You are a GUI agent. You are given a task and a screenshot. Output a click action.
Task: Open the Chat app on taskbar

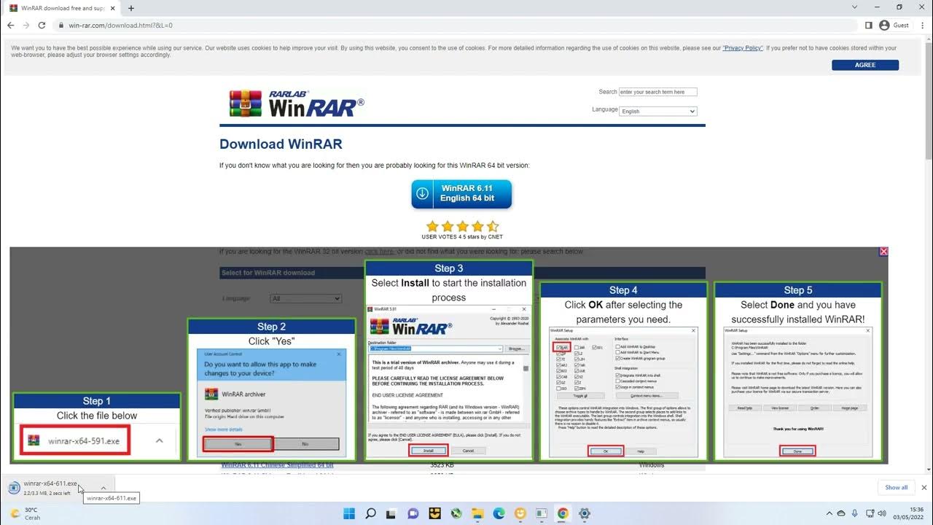click(x=413, y=513)
